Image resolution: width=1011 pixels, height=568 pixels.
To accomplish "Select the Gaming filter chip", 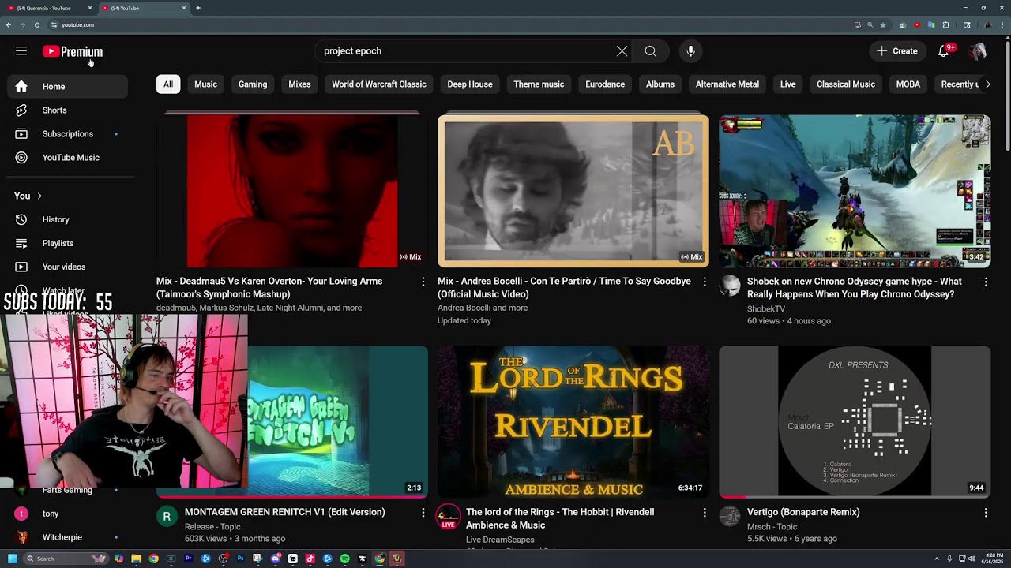I will click(x=253, y=84).
